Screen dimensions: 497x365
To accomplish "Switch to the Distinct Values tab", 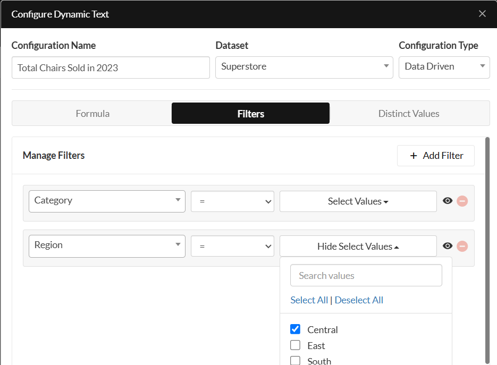I will (x=409, y=113).
